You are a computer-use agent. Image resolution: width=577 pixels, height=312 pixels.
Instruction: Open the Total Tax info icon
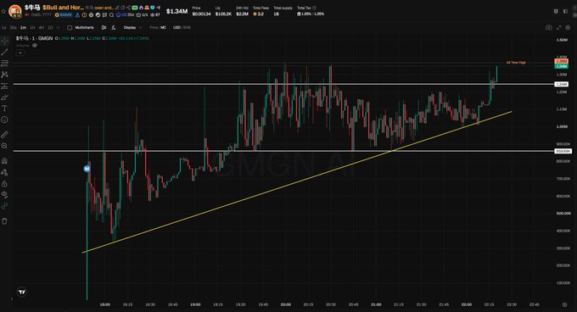pos(314,8)
